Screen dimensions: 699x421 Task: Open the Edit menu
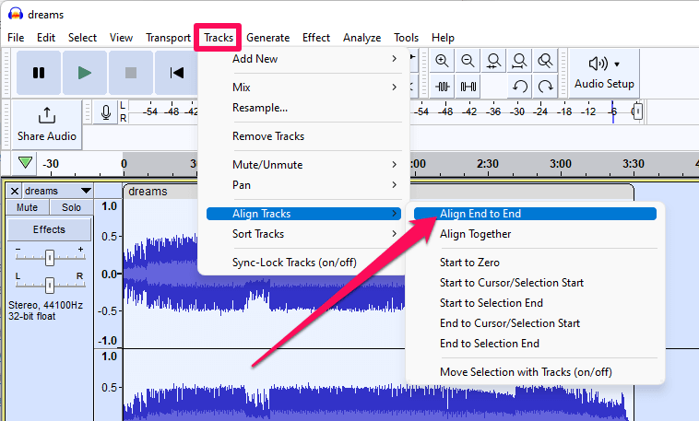[x=46, y=38]
